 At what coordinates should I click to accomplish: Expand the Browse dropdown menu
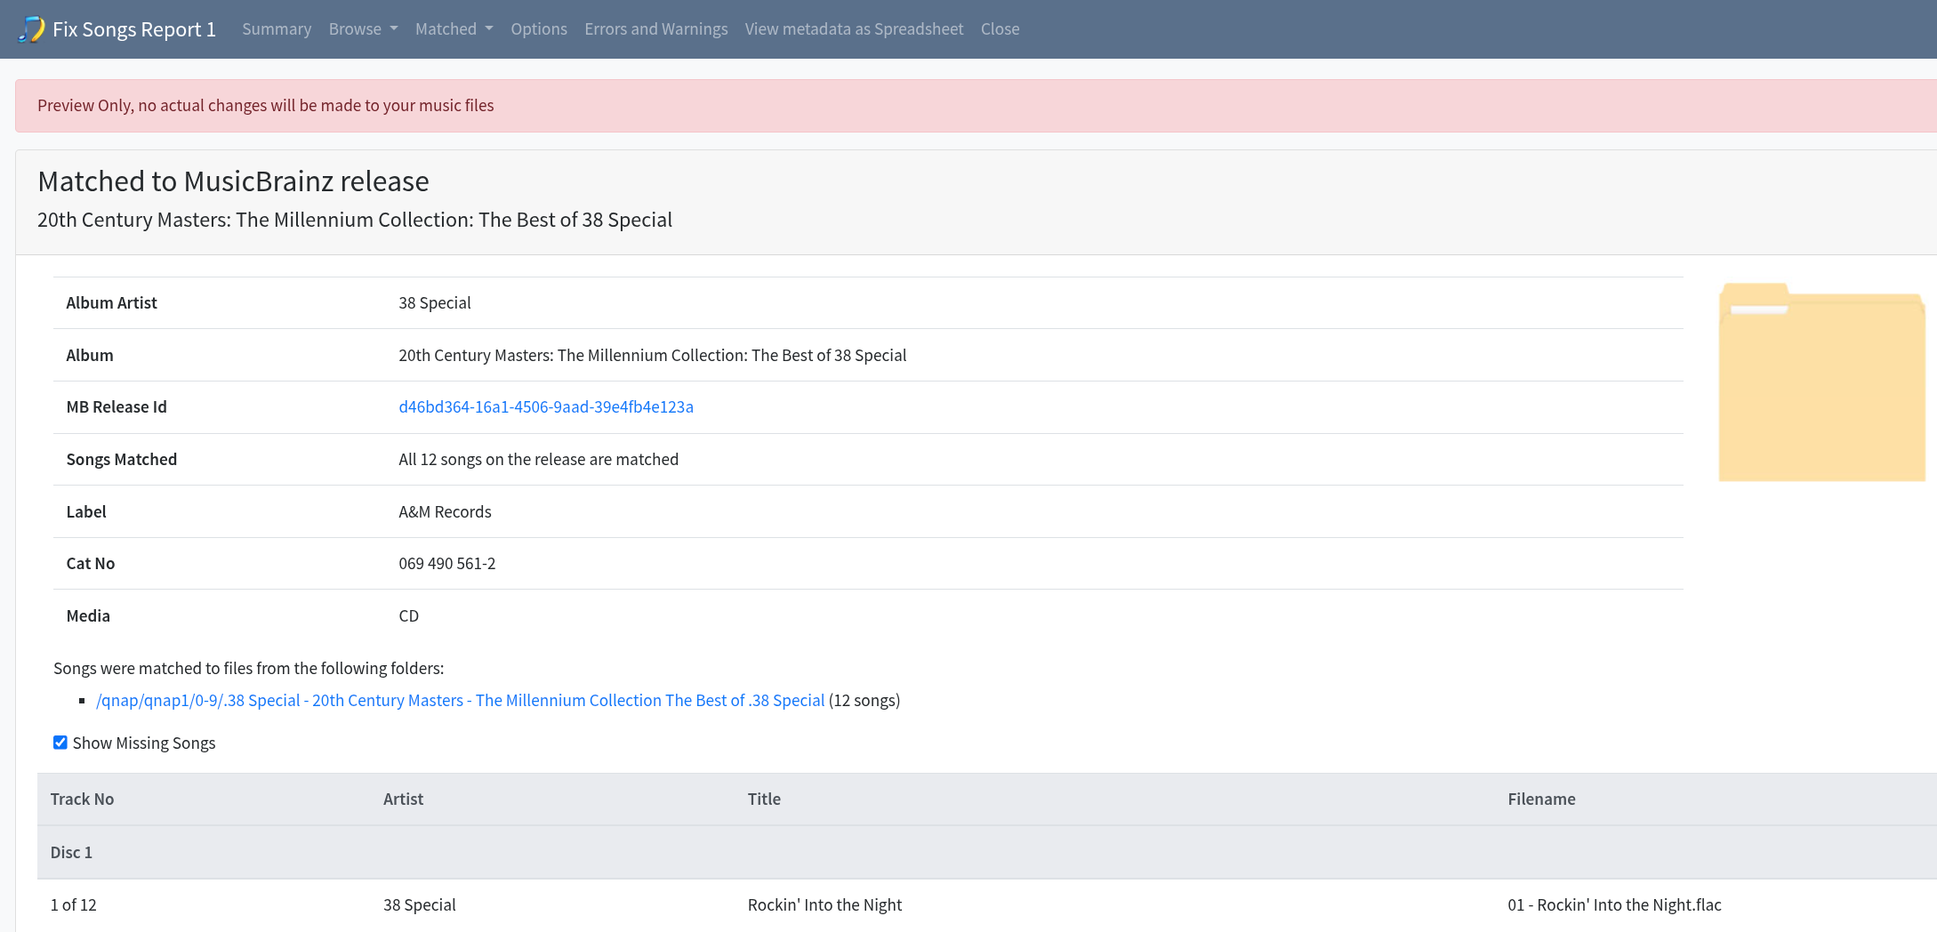pos(363,29)
